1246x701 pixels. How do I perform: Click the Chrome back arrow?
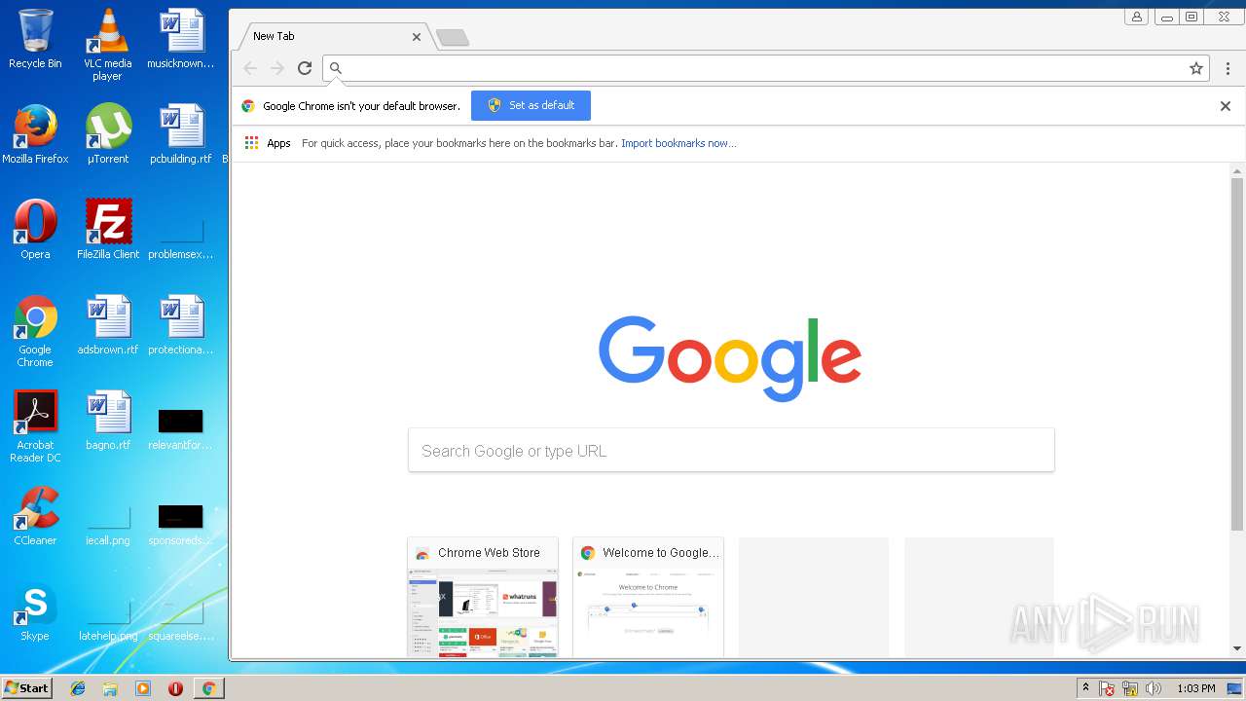click(250, 68)
